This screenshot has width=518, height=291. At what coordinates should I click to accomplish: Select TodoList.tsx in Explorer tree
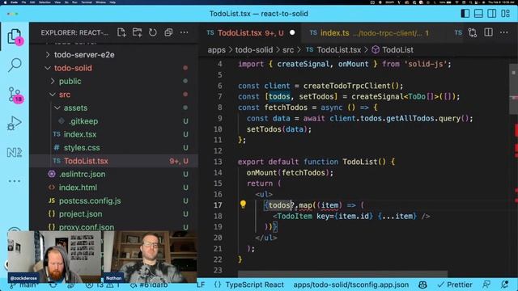[113, 161]
